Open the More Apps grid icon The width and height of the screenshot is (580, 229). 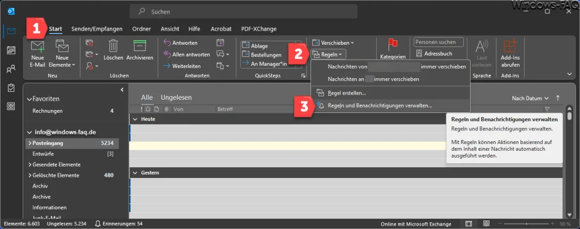11,107
